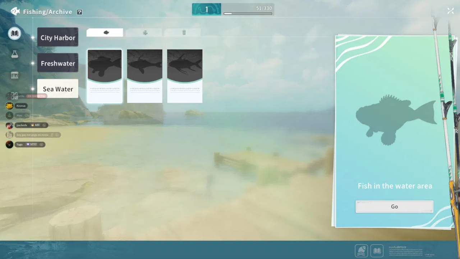Click the 'EN DIRECTO' live badge
Screen dimensions: 460x259
coord(37,96)
